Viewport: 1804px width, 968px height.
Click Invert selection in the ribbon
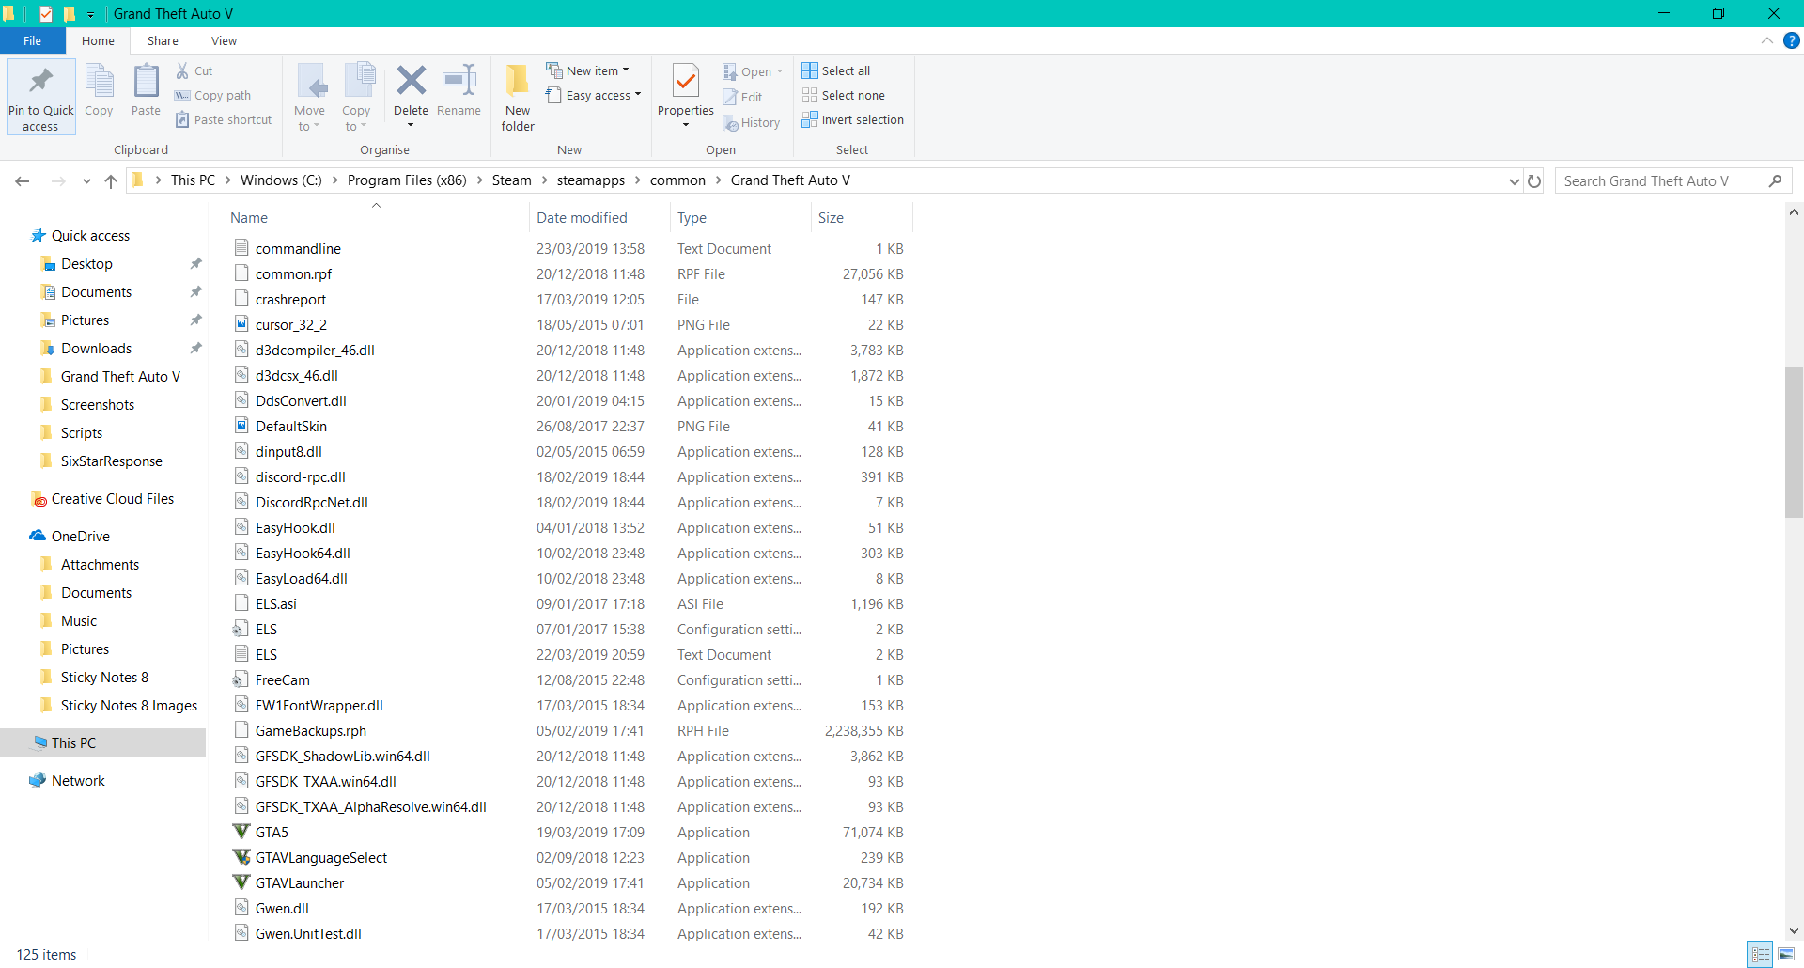852,120
